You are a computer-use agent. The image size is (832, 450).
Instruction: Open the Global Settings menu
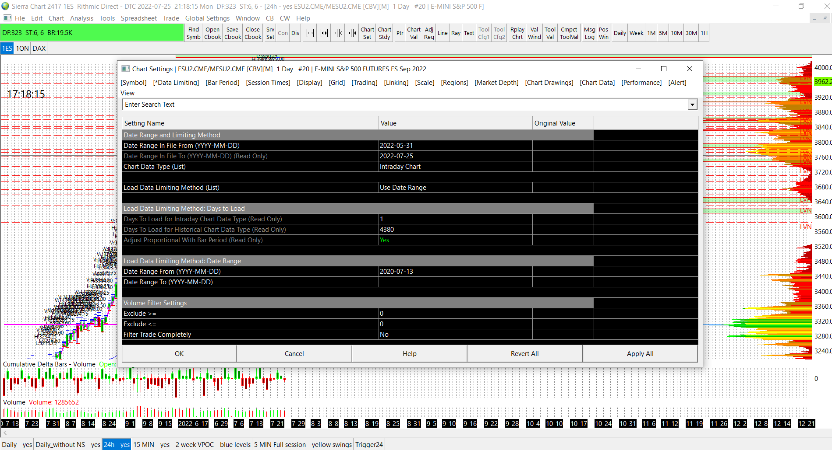pos(207,18)
